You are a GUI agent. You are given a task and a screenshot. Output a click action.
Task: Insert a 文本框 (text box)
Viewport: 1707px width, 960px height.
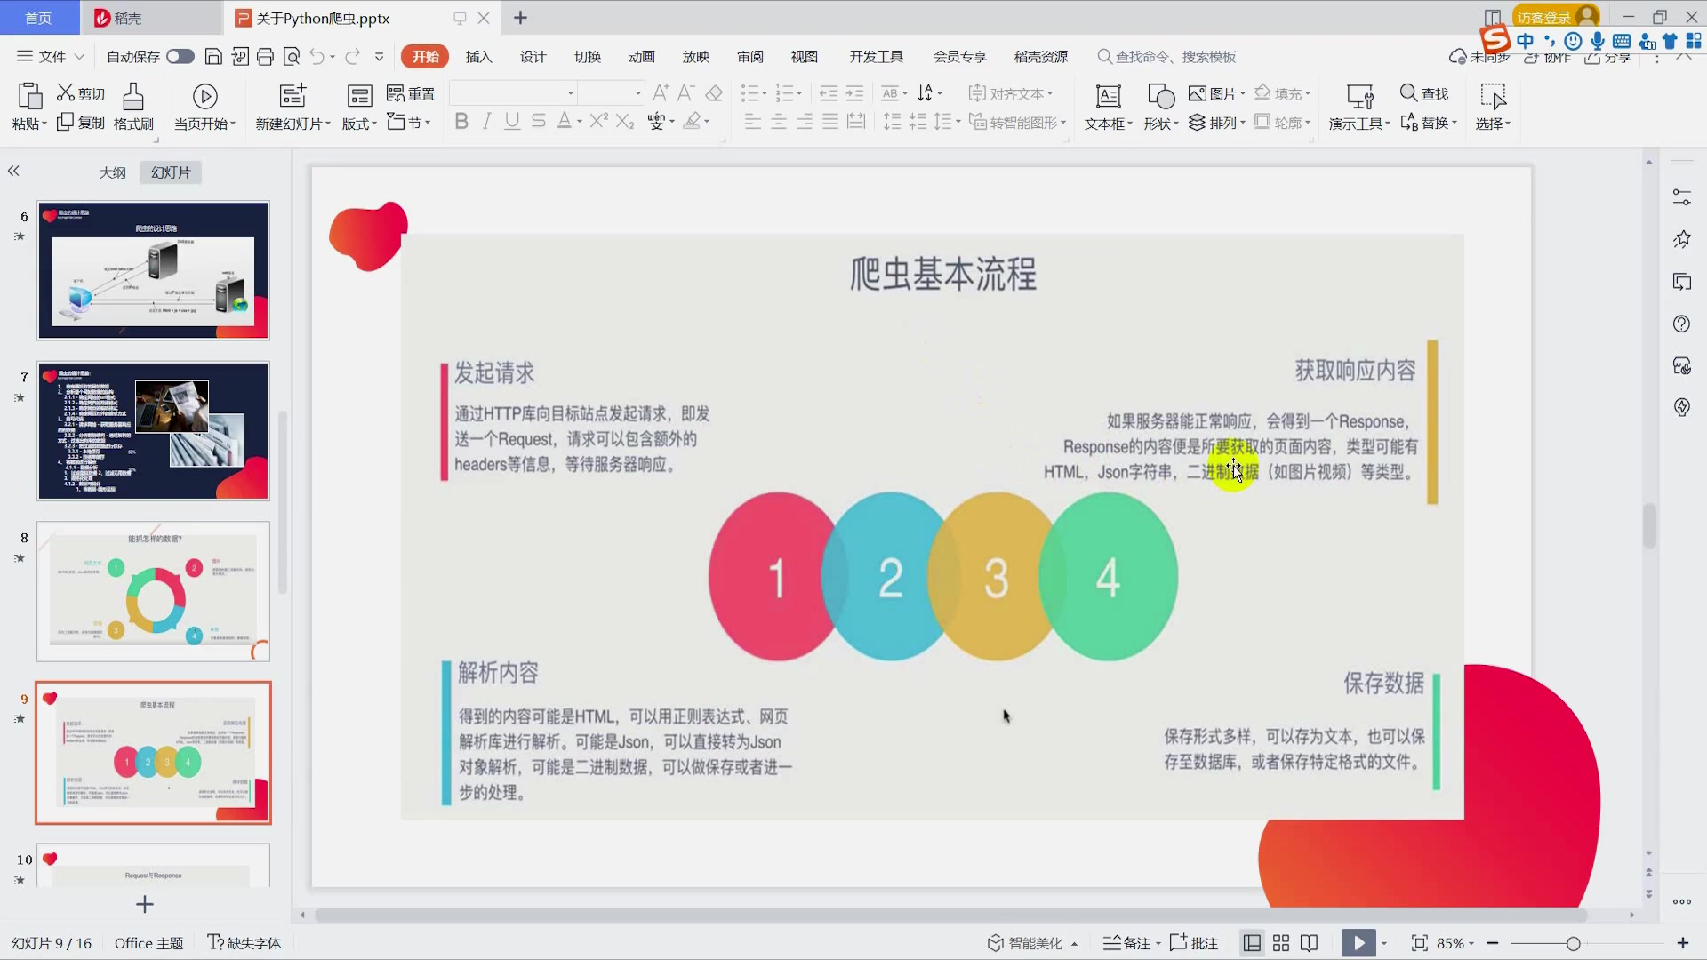1107,107
